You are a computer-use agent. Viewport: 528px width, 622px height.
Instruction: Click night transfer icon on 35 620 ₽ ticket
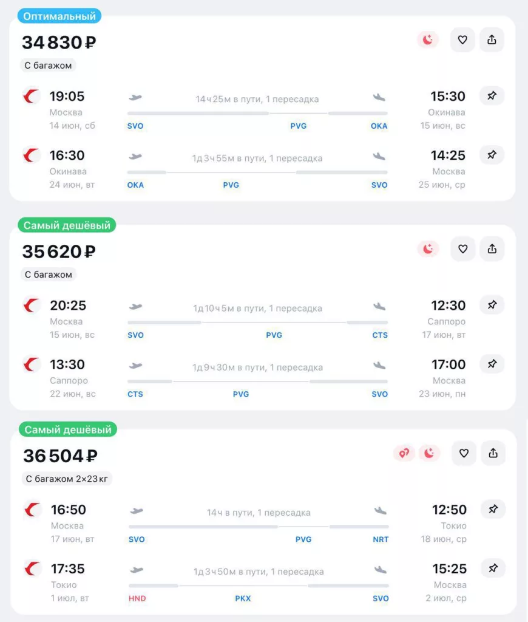[428, 249]
